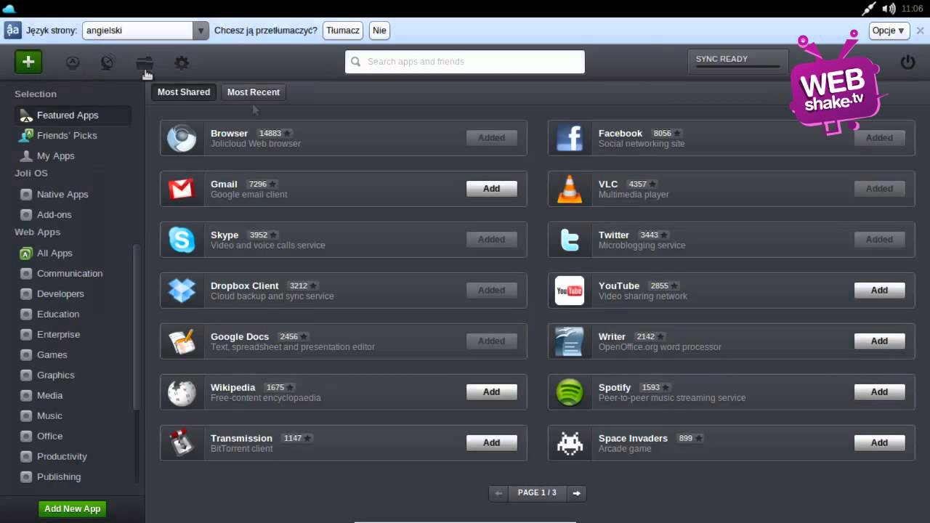Viewport: 930px width, 523px height.
Task: Add the Gmail app
Action: click(491, 189)
